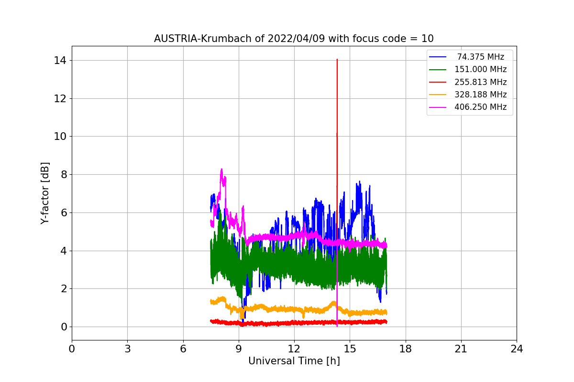Click the magenta legend line for 406.250 MHz
The width and height of the screenshot is (574, 382).
pos(438,107)
